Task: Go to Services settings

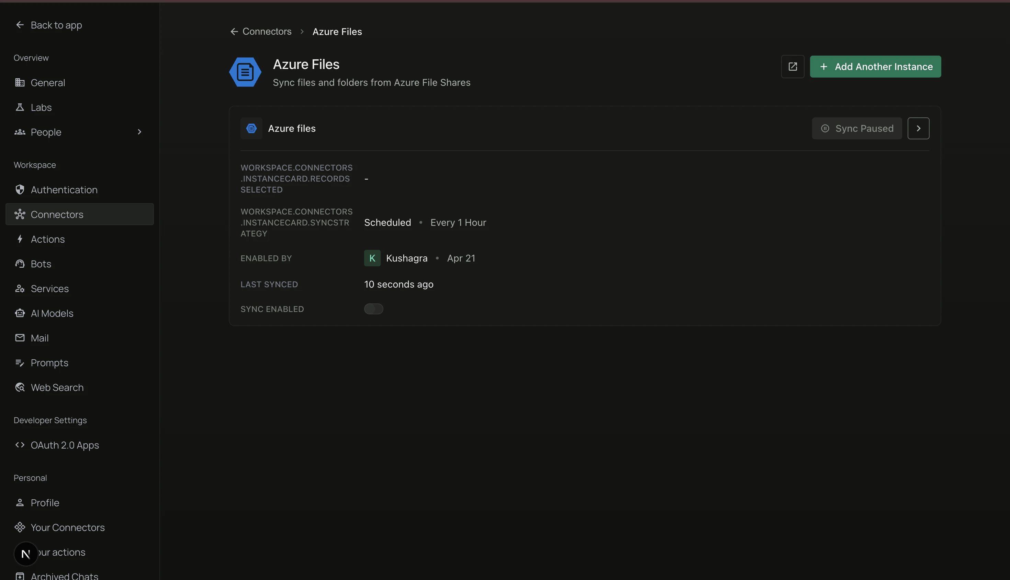Action: pyautogui.click(x=80, y=288)
